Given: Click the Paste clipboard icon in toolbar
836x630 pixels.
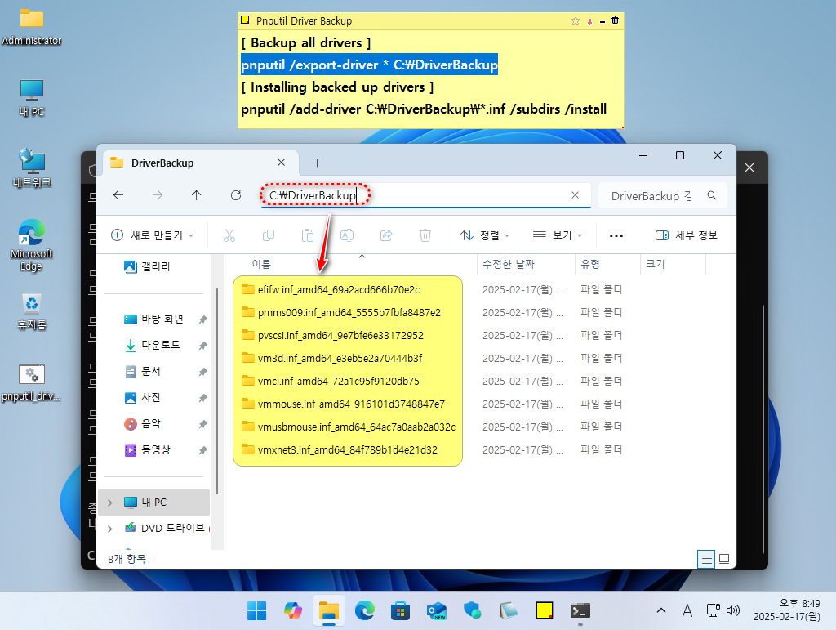Looking at the screenshot, I should [308, 235].
